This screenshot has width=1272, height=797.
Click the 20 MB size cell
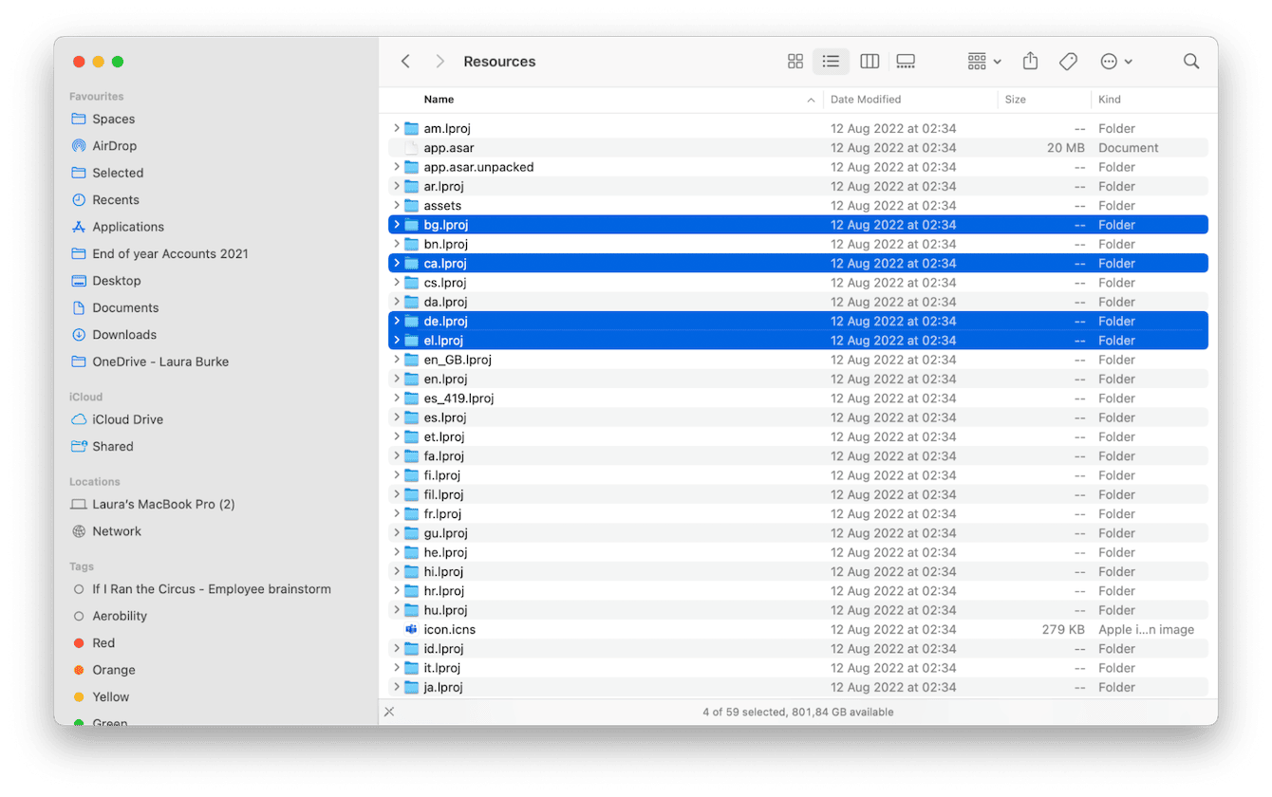(1066, 148)
